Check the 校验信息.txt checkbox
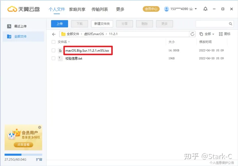This screenshot has width=238, height=166. [53, 58]
